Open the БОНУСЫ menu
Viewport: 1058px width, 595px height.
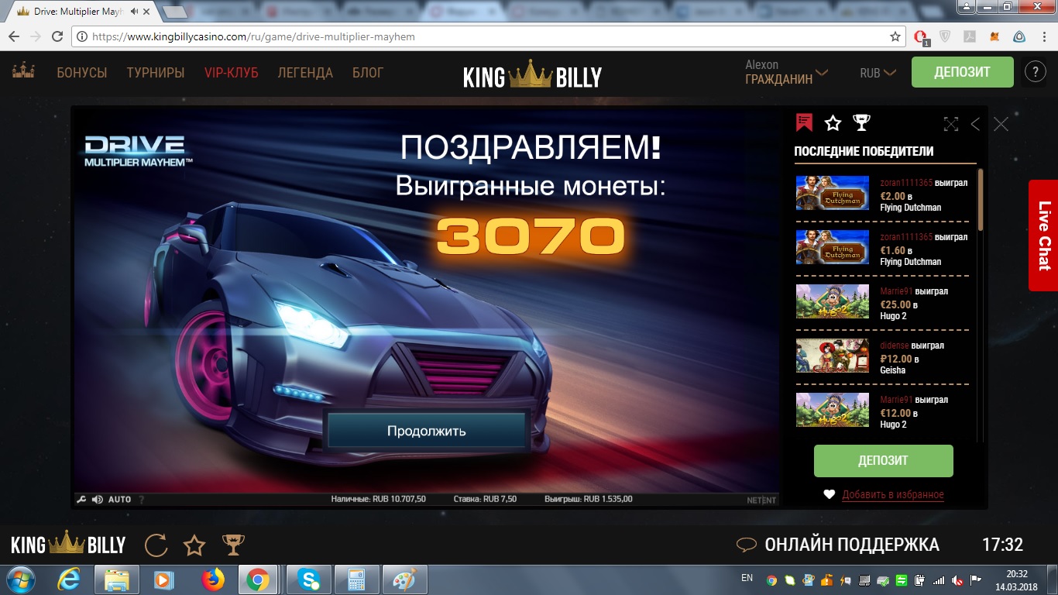pos(82,73)
